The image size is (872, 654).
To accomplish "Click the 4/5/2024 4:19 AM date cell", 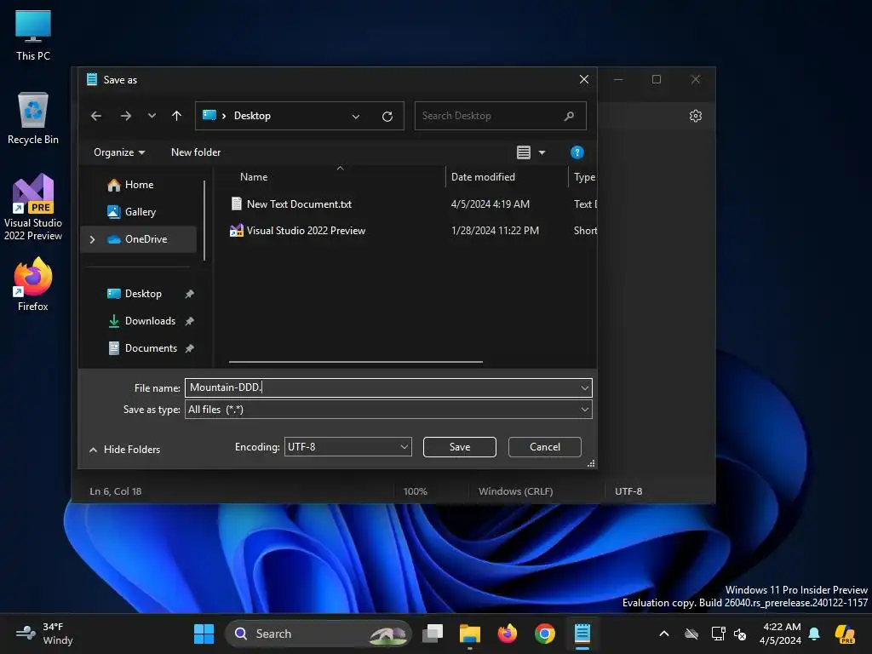I will click(490, 204).
